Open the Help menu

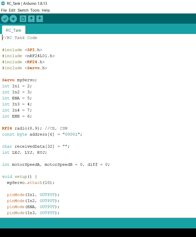pos(46,10)
